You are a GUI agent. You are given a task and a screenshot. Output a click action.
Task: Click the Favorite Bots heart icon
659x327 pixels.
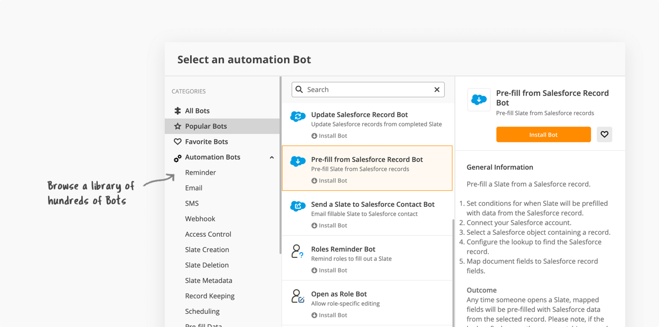(177, 141)
